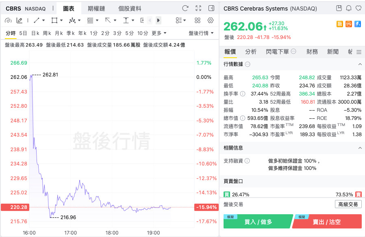Collapse the right side panel
The image size is (365, 237).
click(211, 9)
